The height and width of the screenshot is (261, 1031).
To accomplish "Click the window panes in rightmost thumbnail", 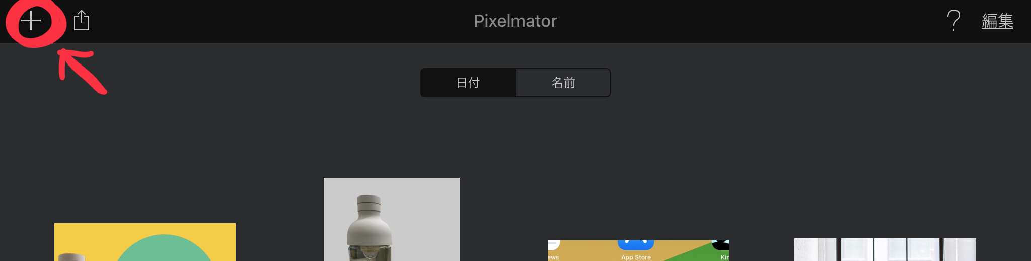I will coord(891,249).
